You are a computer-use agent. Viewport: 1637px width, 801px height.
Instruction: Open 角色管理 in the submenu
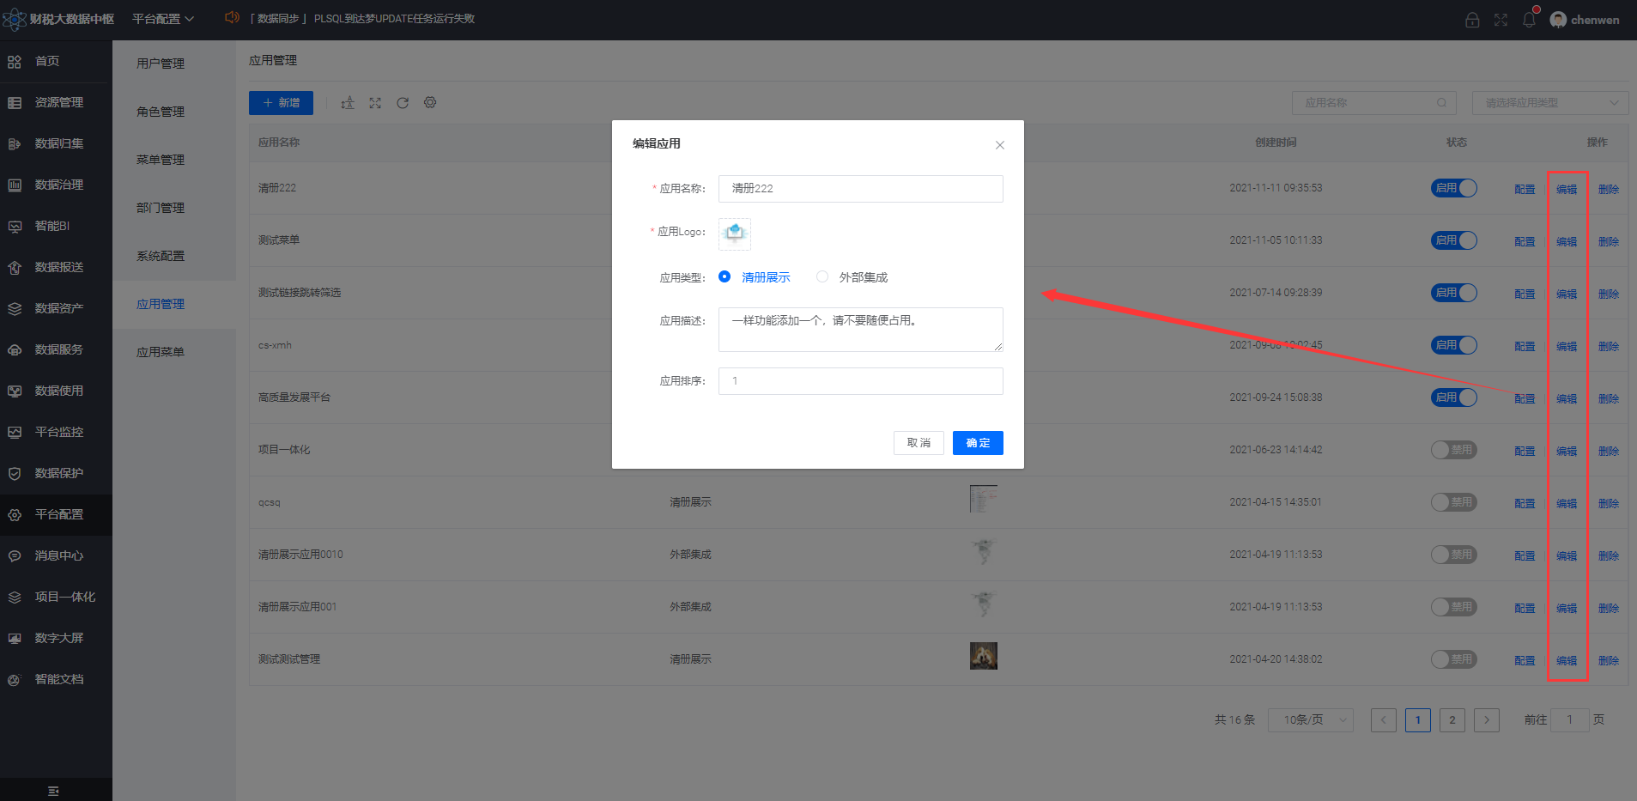[x=161, y=112]
